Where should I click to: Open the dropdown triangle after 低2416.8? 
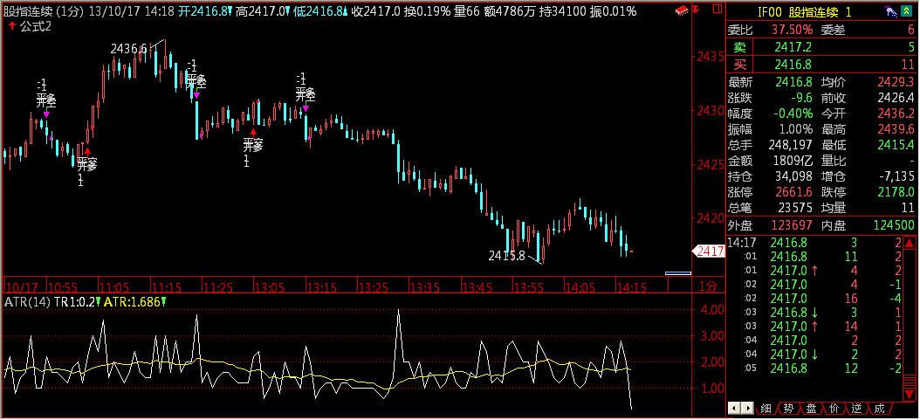point(344,11)
